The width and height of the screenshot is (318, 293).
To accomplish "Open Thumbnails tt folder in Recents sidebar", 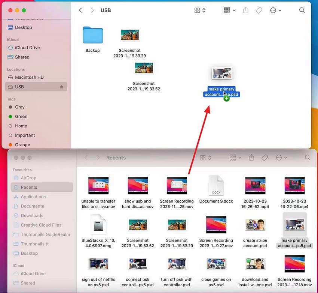I will point(42,244).
